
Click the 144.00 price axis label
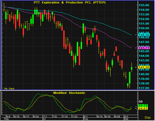144,56
